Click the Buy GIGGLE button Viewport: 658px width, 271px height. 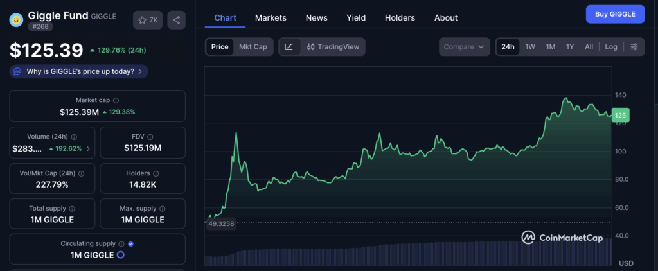click(615, 14)
